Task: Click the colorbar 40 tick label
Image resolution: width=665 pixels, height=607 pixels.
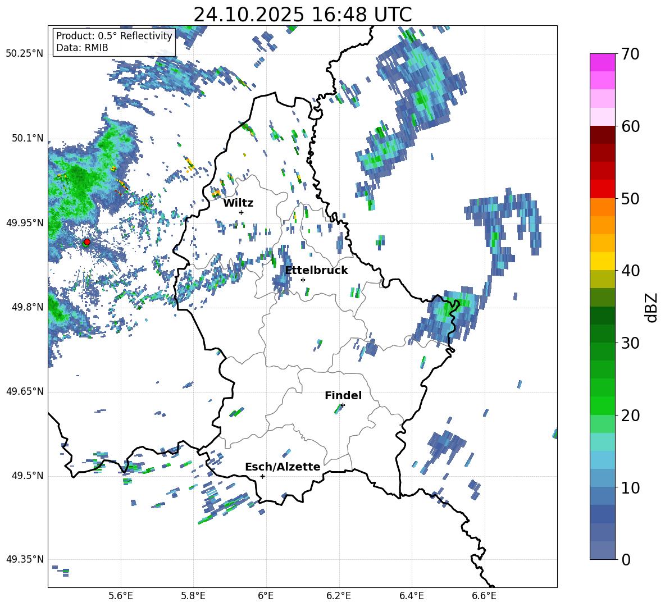Action: [x=631, y=271]
